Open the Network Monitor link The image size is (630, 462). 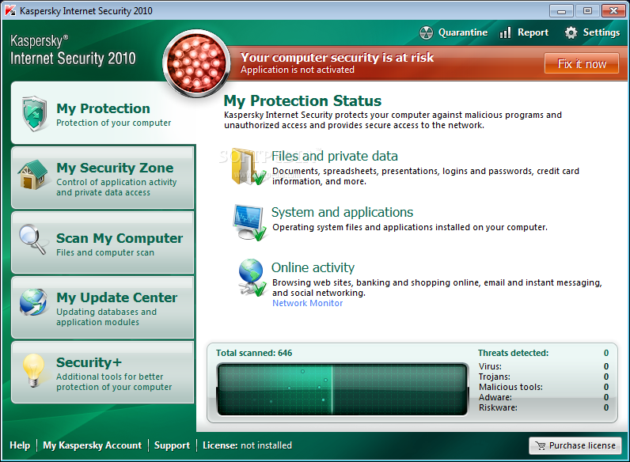point(307,303)
